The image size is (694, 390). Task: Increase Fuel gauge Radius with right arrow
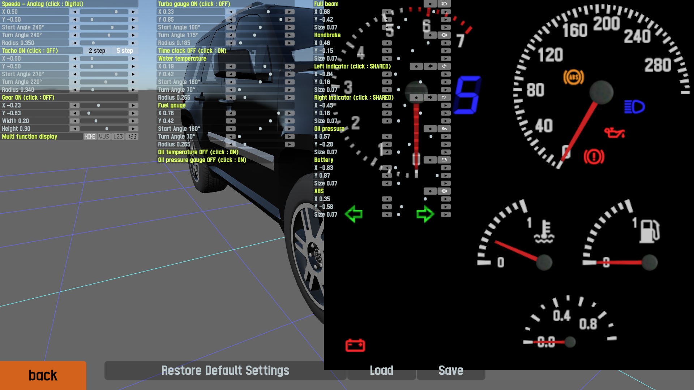290,144
